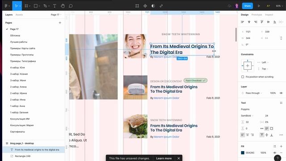Screen dimensions: 286x161
Task: Set text align right
Action: coord(252,135)
